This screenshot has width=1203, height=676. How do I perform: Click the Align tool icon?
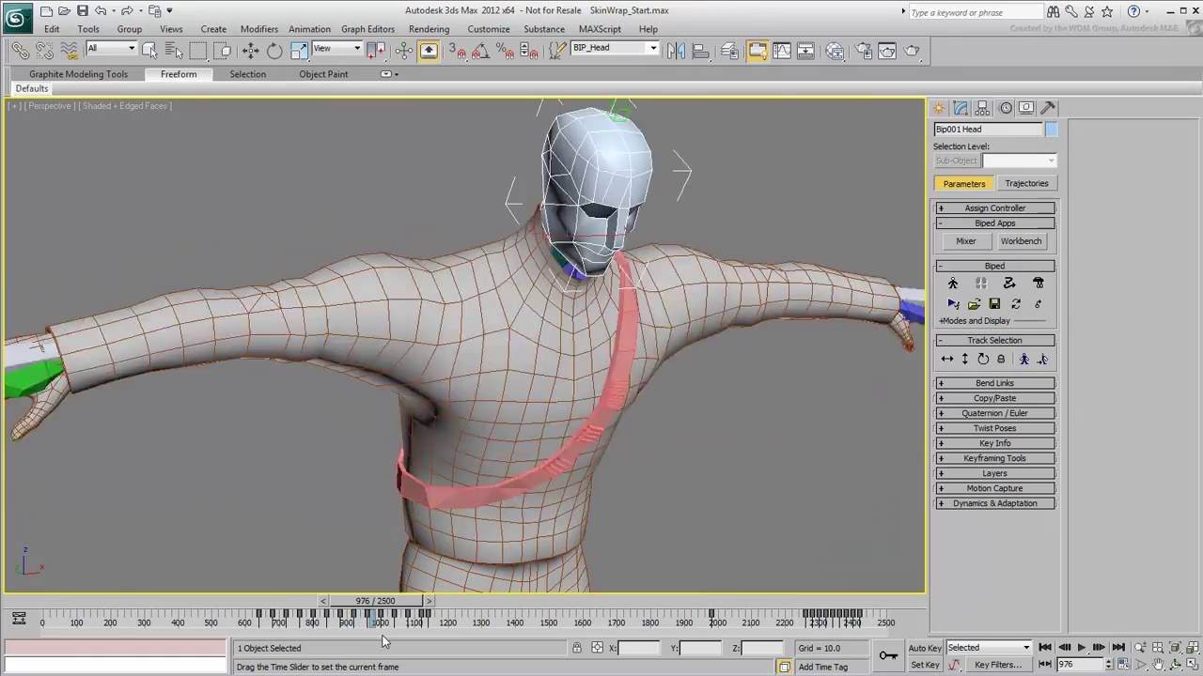(x=700, y=51)
